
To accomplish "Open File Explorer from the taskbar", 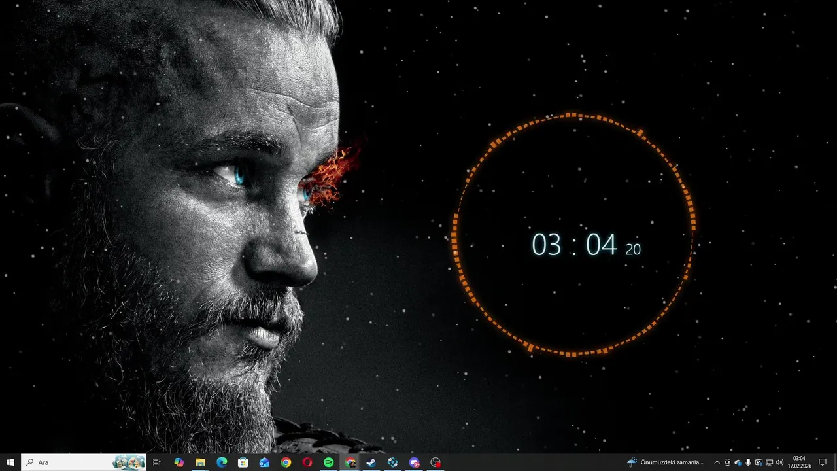I will click(200, 462).
